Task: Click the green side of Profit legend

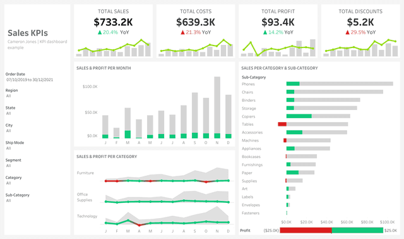Action: pos(357,230)
